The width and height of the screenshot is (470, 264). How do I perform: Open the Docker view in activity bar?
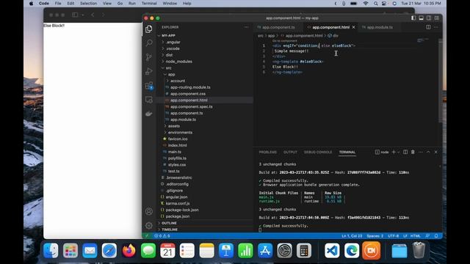148,114
